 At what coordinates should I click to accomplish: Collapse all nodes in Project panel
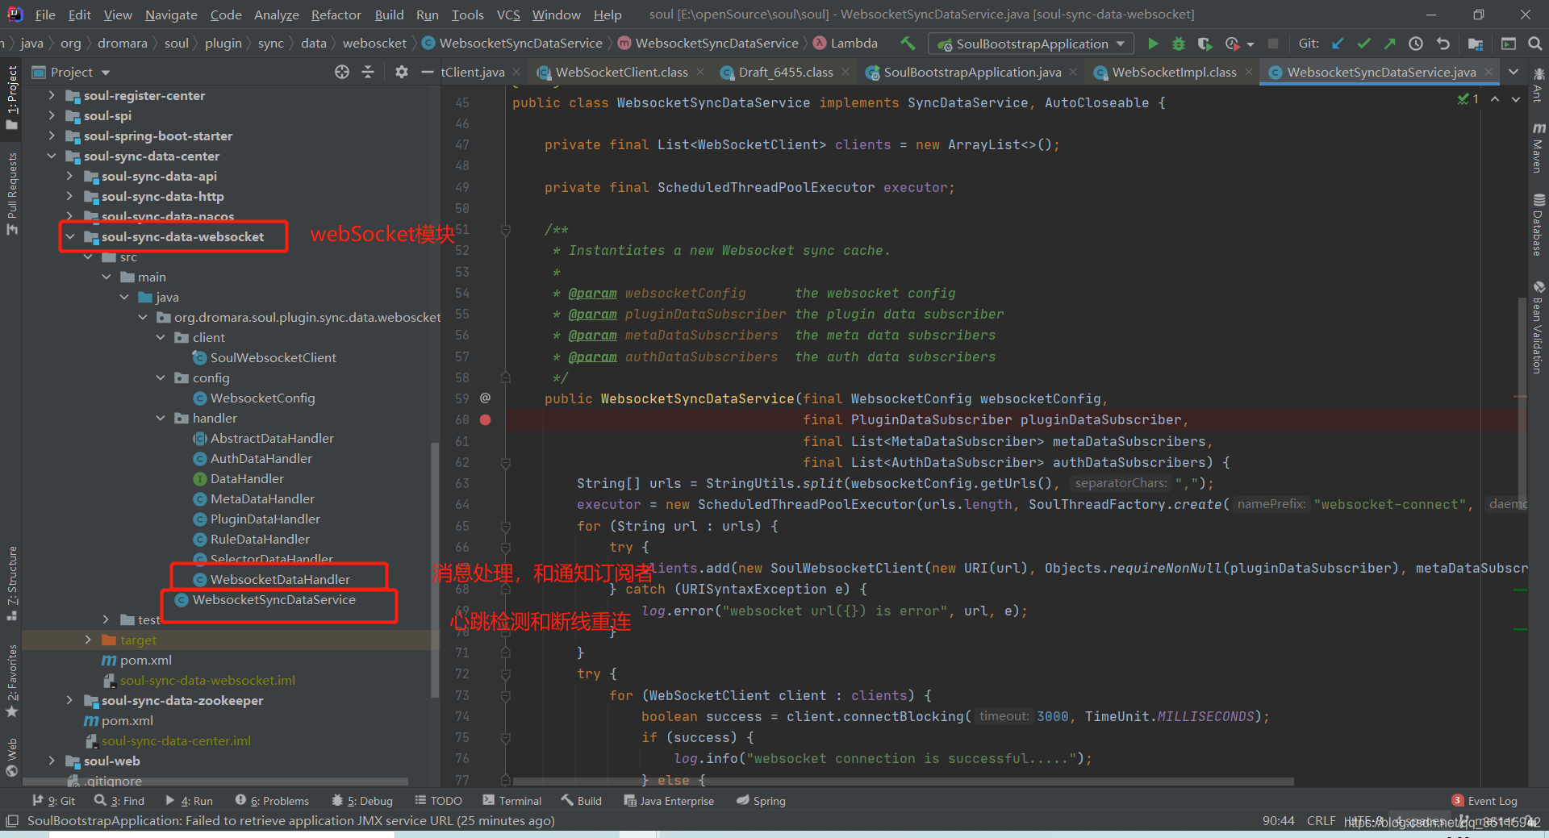pyautogui.click(x=368, y=72)
